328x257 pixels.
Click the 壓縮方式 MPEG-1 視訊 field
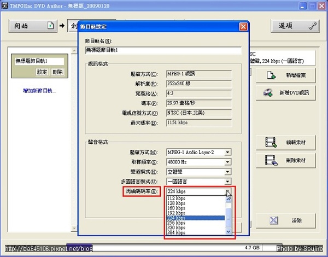[199, 74]
